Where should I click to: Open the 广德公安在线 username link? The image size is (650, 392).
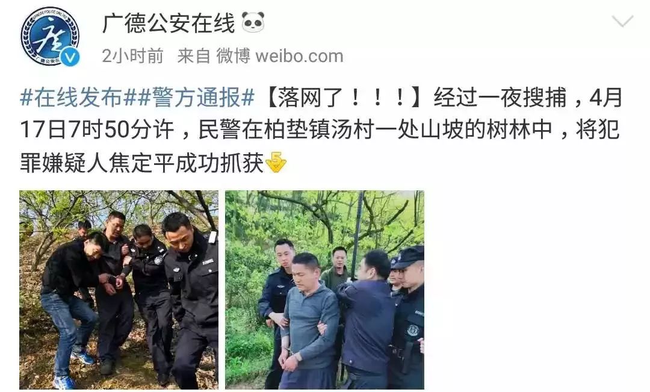coord(169,22)
